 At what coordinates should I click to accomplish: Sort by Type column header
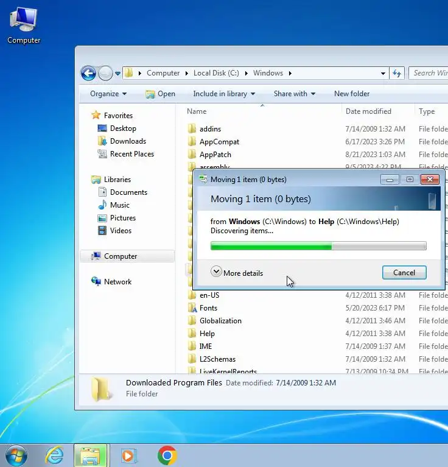tap(427, 111)
